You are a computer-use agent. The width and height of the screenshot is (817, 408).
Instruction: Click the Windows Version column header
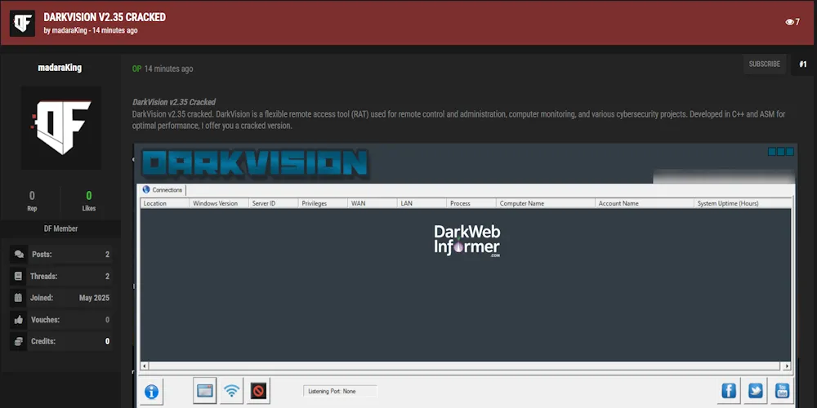(x=216, y=203)
